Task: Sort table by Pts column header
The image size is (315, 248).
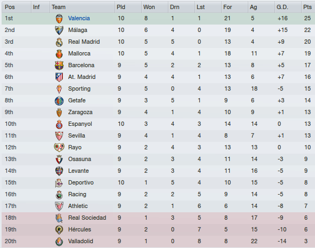Action: [x=308, y=7]
